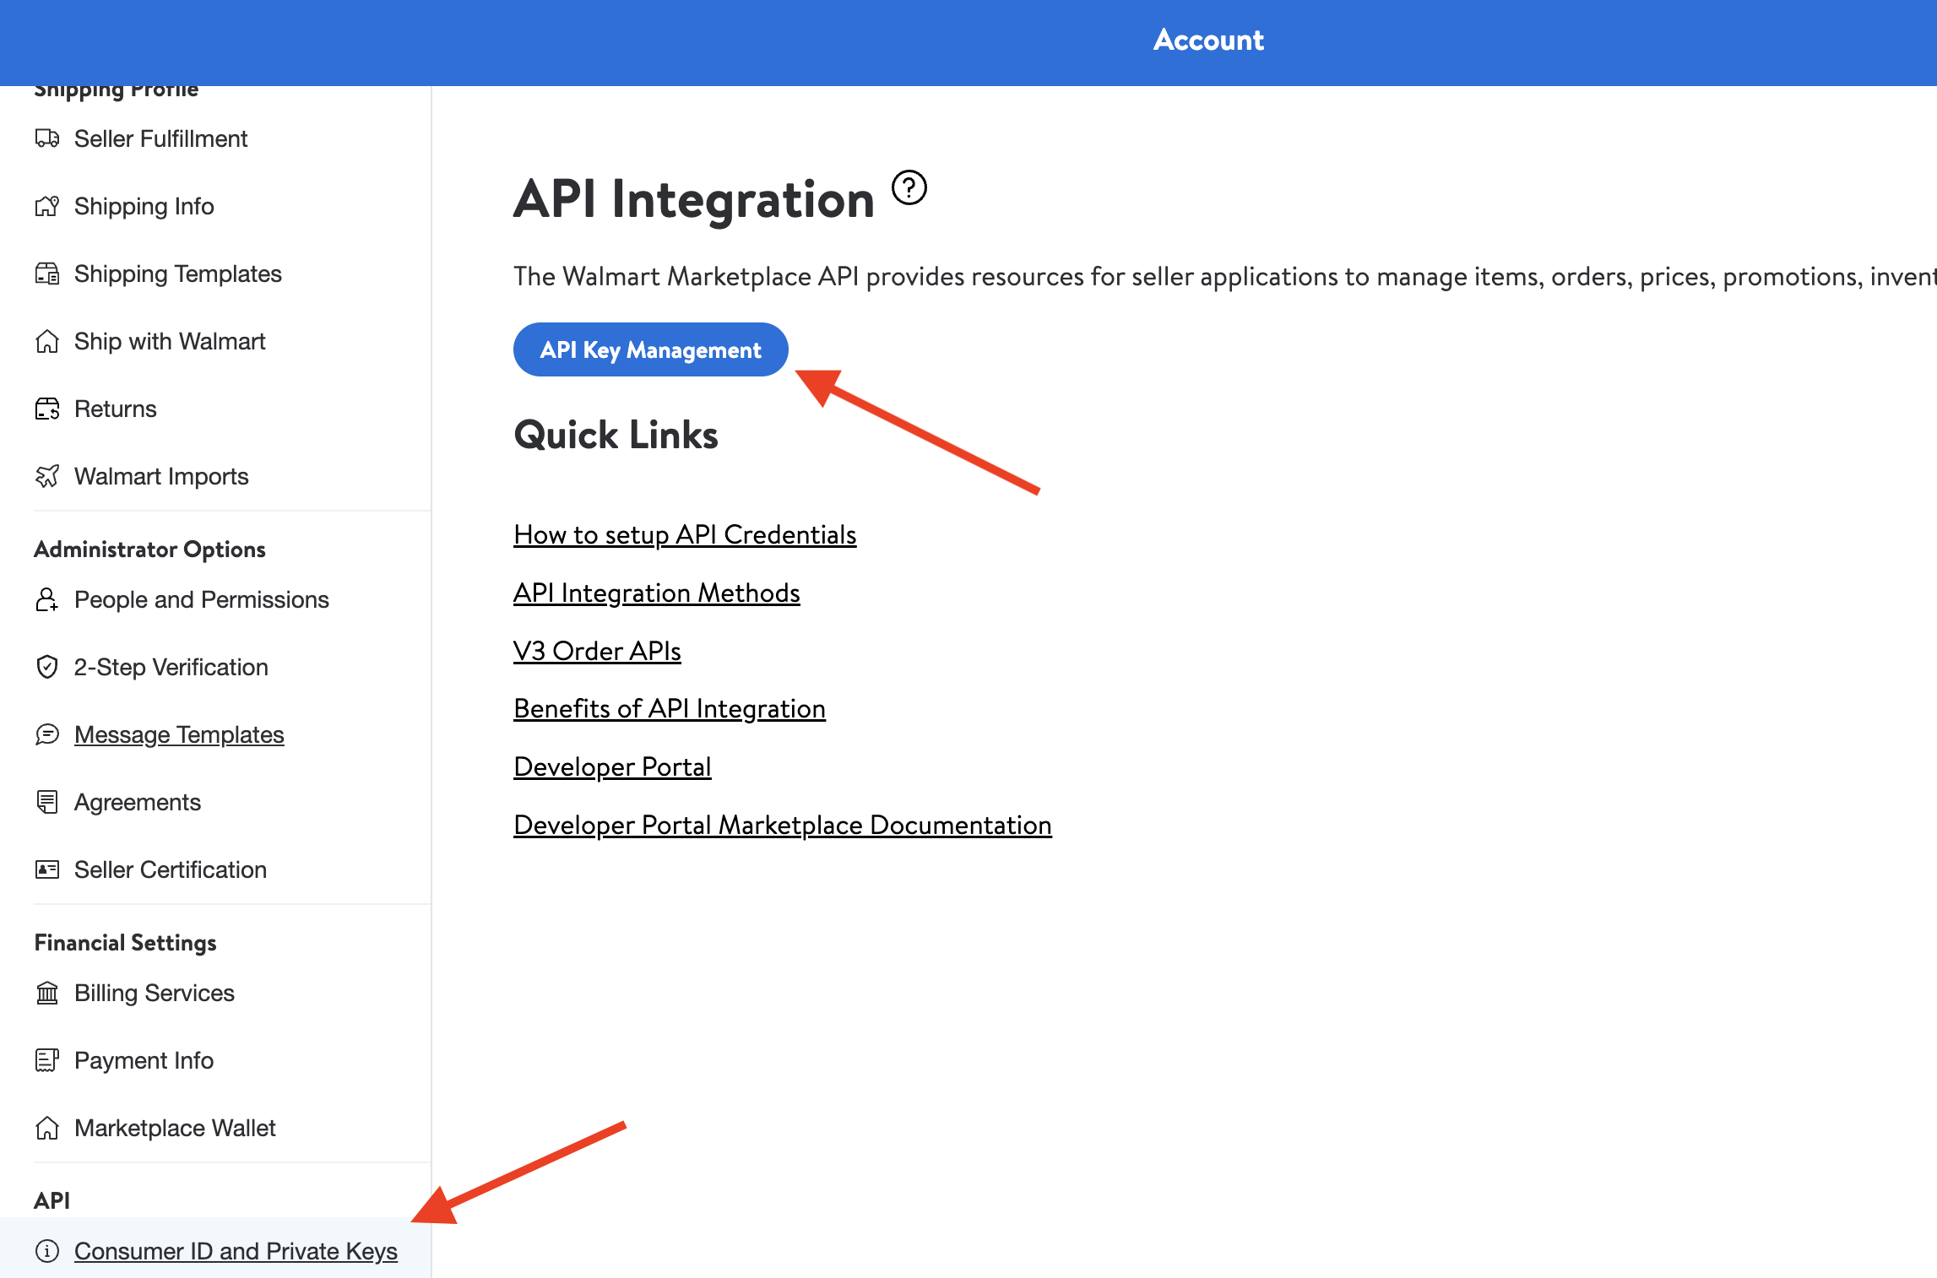This screenshot has width=1937, height=1278.
Task: Click the Ship with Walmart house icon
Action: (x=47, y=341)
